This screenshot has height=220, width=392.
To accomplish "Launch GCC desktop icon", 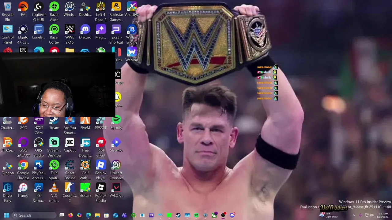I will [23, 123].
